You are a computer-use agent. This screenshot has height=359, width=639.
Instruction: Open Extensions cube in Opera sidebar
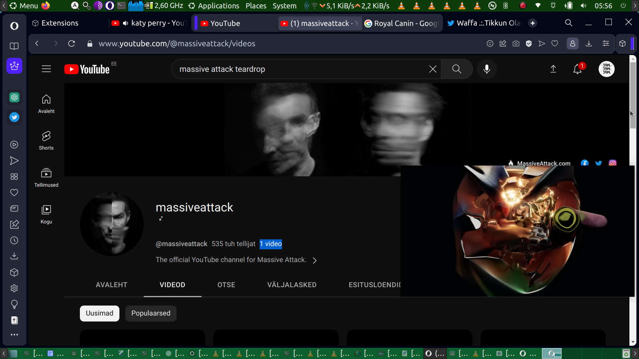pyautogui.click(x=14, y=272)
